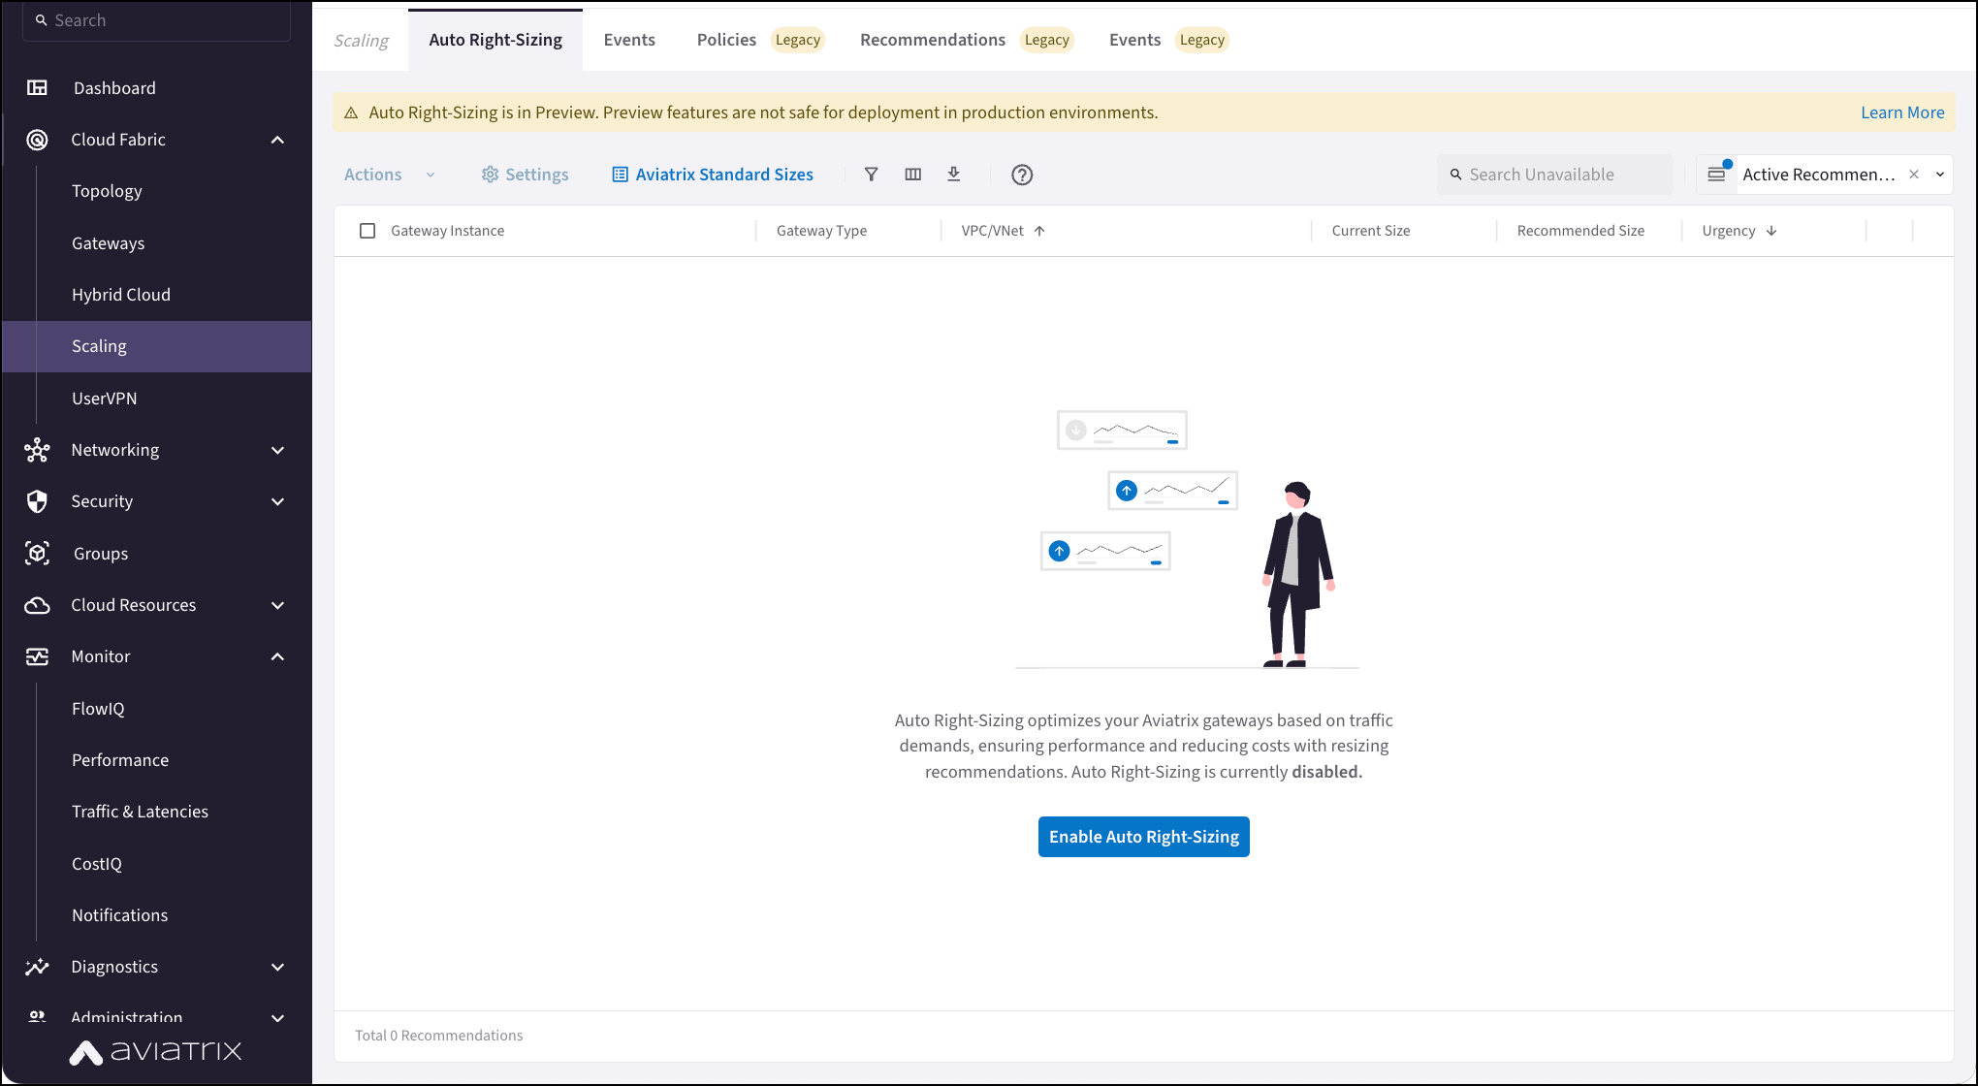Viewport: 1978px width, 1086px height.
Task: Open the Learn More link in the banner
Action: [1901, 112]
